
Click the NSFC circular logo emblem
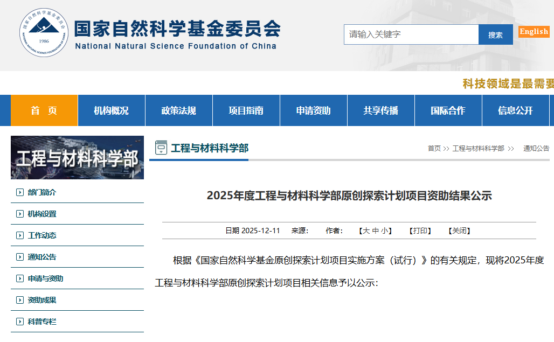coord(44,32)
